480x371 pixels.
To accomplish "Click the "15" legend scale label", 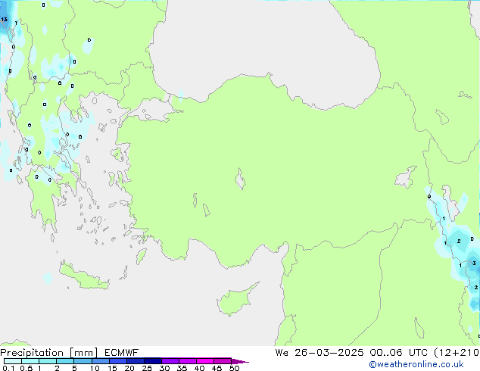I will pyautogui.click(x=112, y=368).
